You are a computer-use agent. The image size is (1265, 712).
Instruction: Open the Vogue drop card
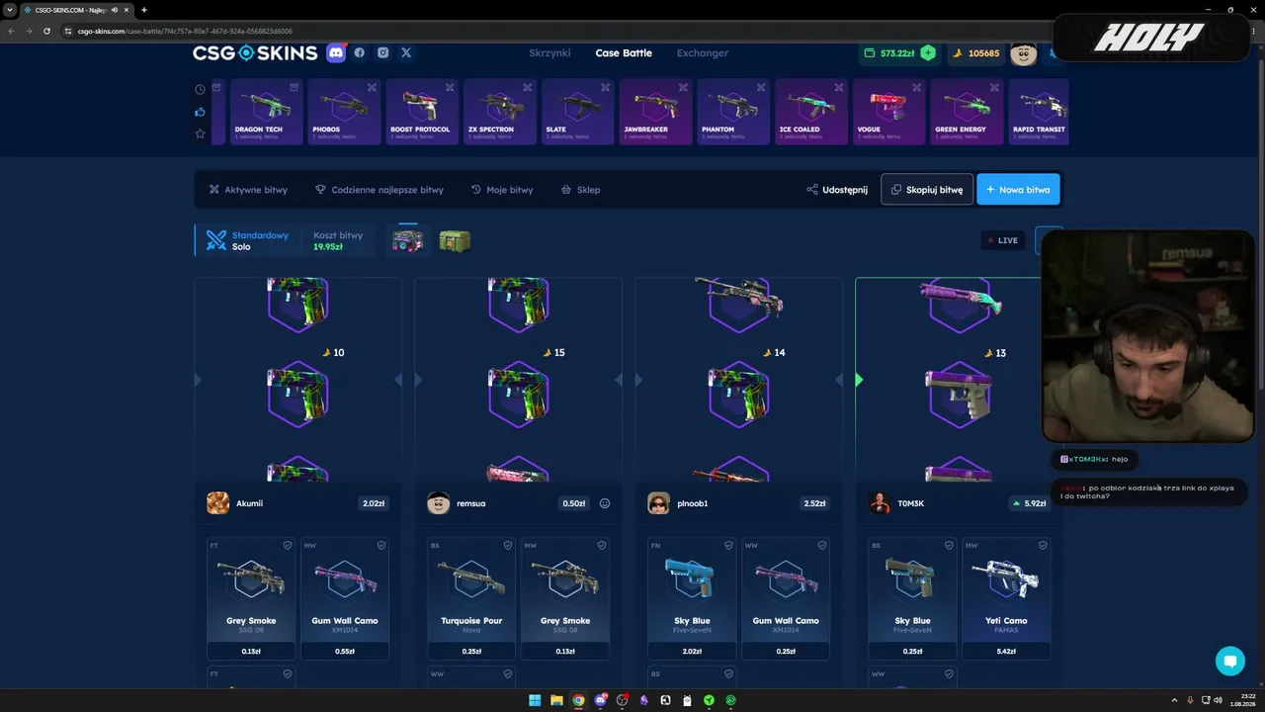889,112
